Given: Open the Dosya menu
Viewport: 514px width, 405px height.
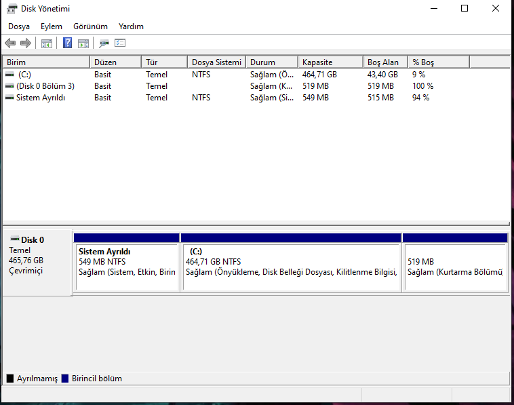Looking at the screenshot, I should pyautogui.click(x=19, y=26).
